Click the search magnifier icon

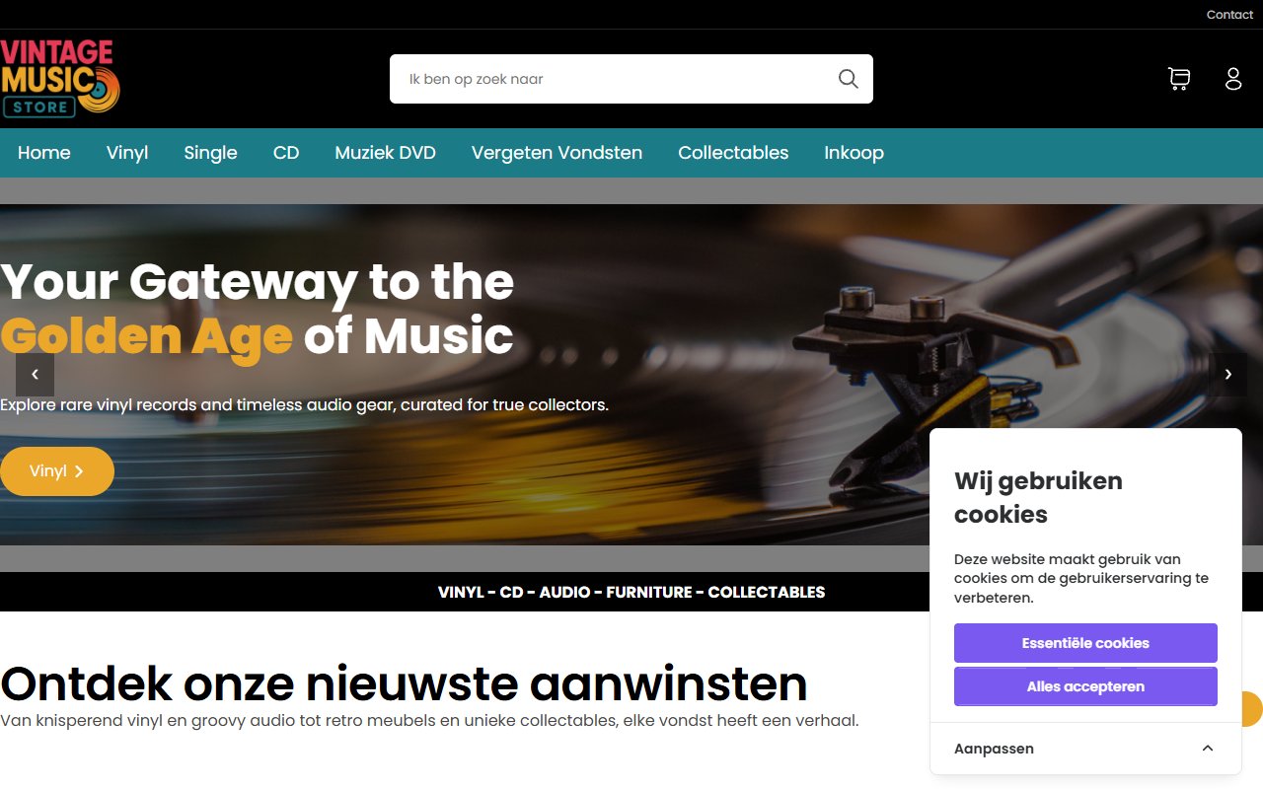click(x=848, y=79)
